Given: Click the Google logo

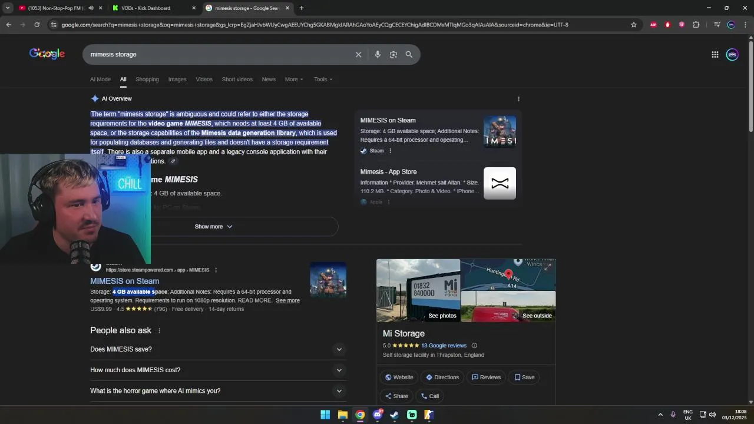Looking at the screenshot, I should [47, 54].
